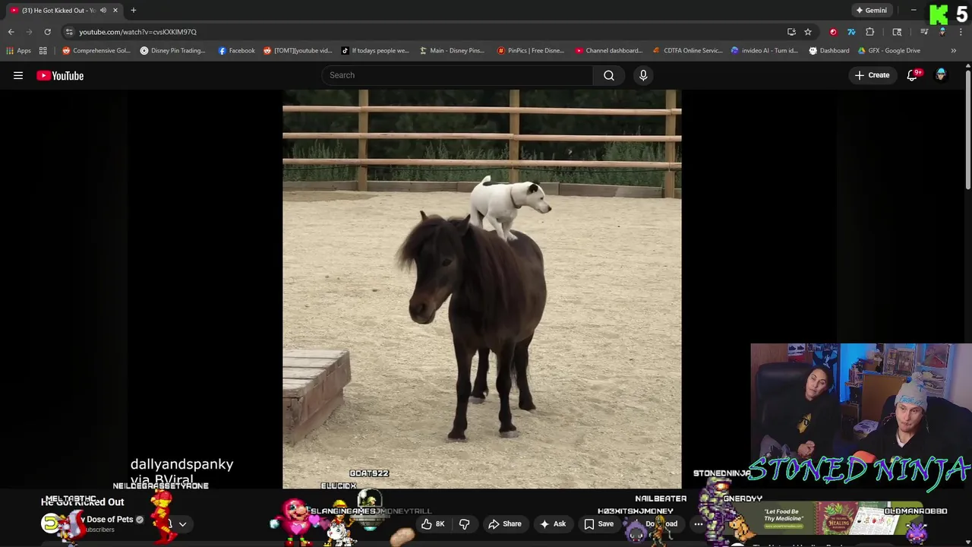
Task: Open the YouTube hamburger guide menu
Action: click(x=18, y=75)
